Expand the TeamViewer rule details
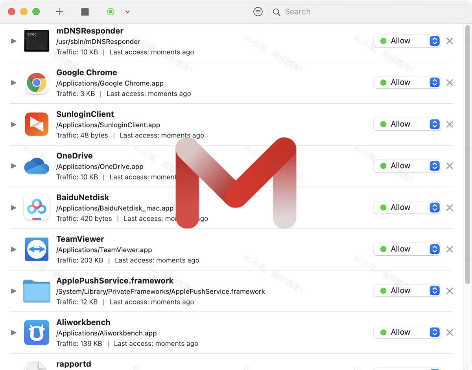 point(13,249)
